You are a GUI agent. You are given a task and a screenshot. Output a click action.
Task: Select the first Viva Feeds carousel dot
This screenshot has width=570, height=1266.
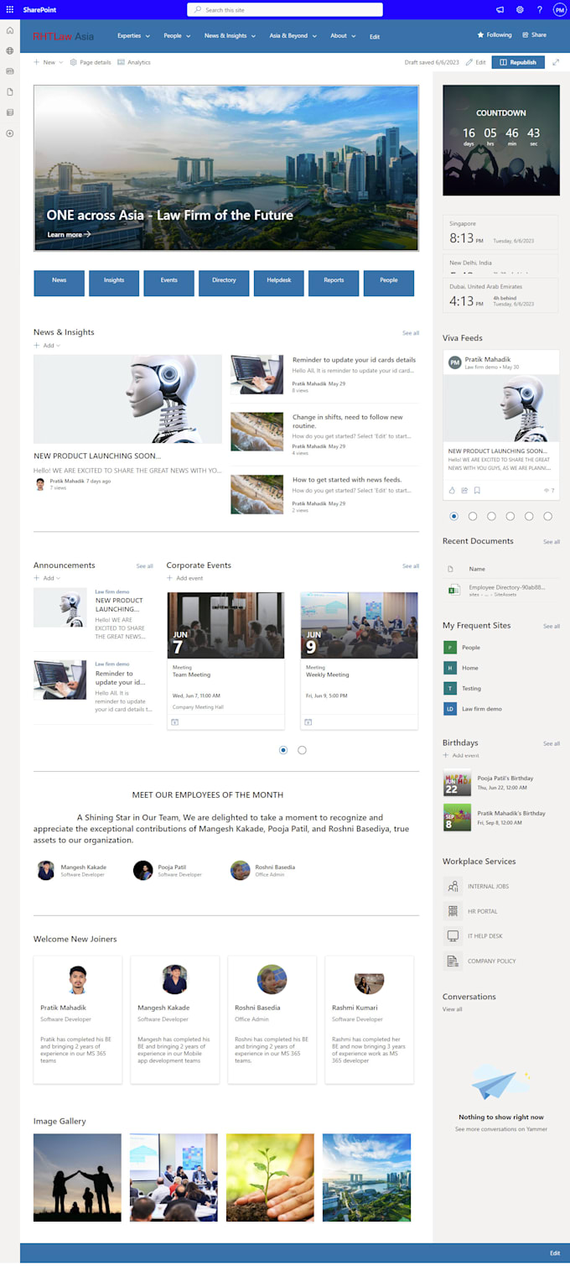coord(454,516)
